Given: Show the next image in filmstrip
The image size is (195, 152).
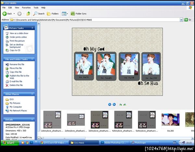Looking at the screenshot, I should tap(114, 104).
